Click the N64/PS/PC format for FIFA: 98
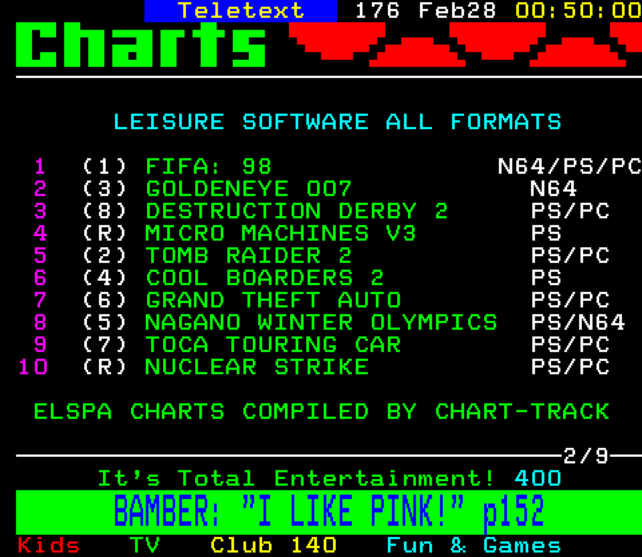 [570, 167]
